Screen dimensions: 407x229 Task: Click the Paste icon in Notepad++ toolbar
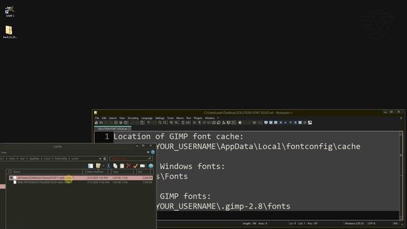[142, 123]
